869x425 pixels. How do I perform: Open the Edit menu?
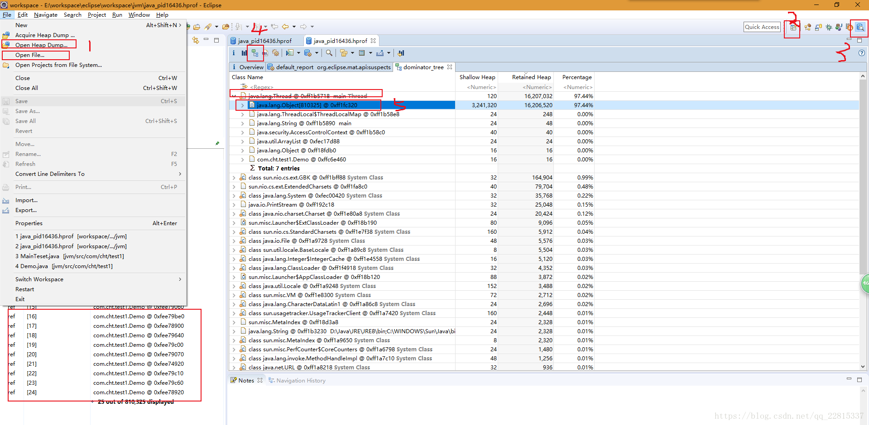[x=23, y=15]
